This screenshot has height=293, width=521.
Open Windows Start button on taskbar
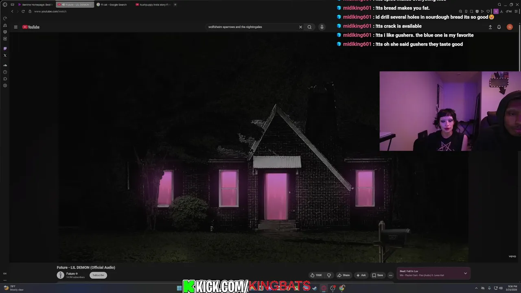click(179, 288)
